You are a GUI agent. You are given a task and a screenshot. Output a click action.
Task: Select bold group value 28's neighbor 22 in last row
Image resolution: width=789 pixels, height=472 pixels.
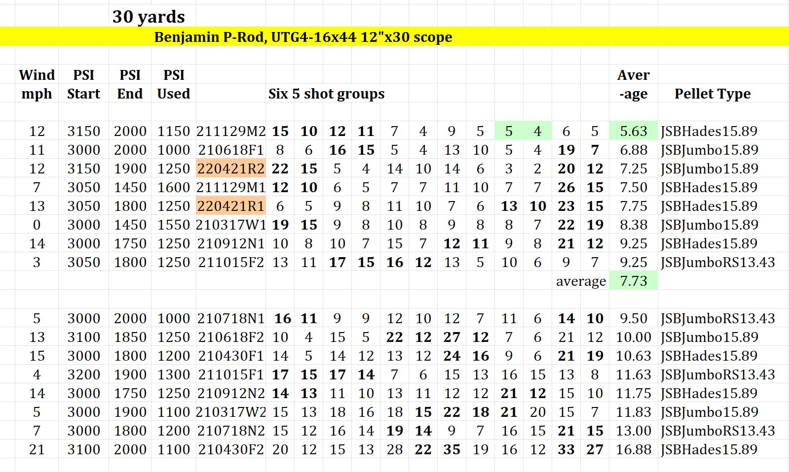(423, 449)
